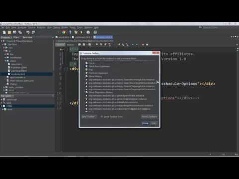
Task: Click the Close button in Customize Toolbars dialog
Action: [145, 123]
